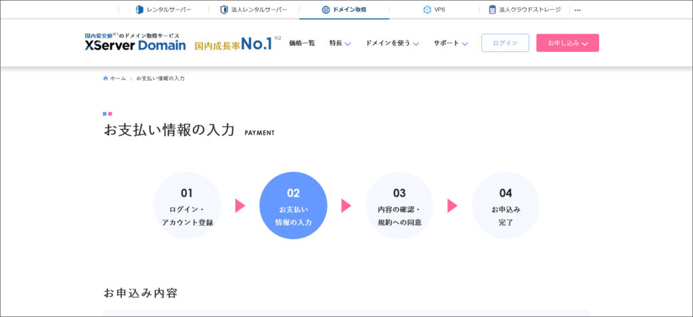Click the お支払い情報の入力 page heading
The height and width of the screenshot is (317, 693).
pos(169,130)
